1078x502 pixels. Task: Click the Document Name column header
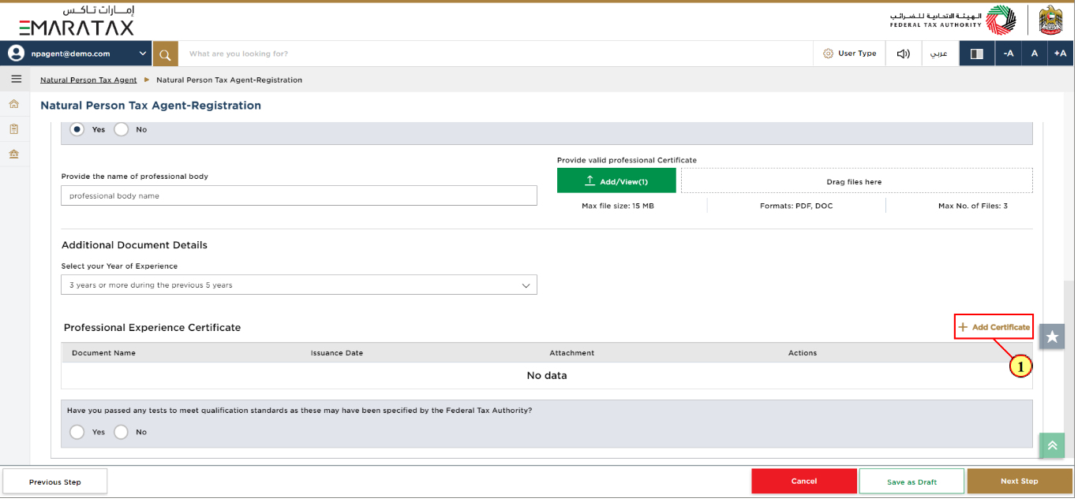[103, 353]
